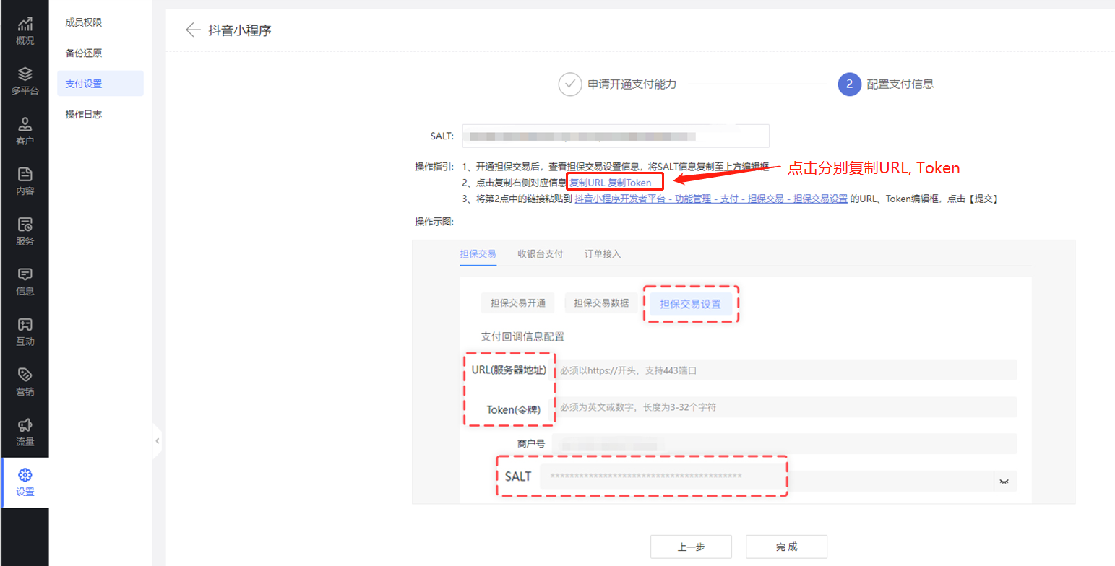Open the 概况 overview section

(x=25, y=32)
